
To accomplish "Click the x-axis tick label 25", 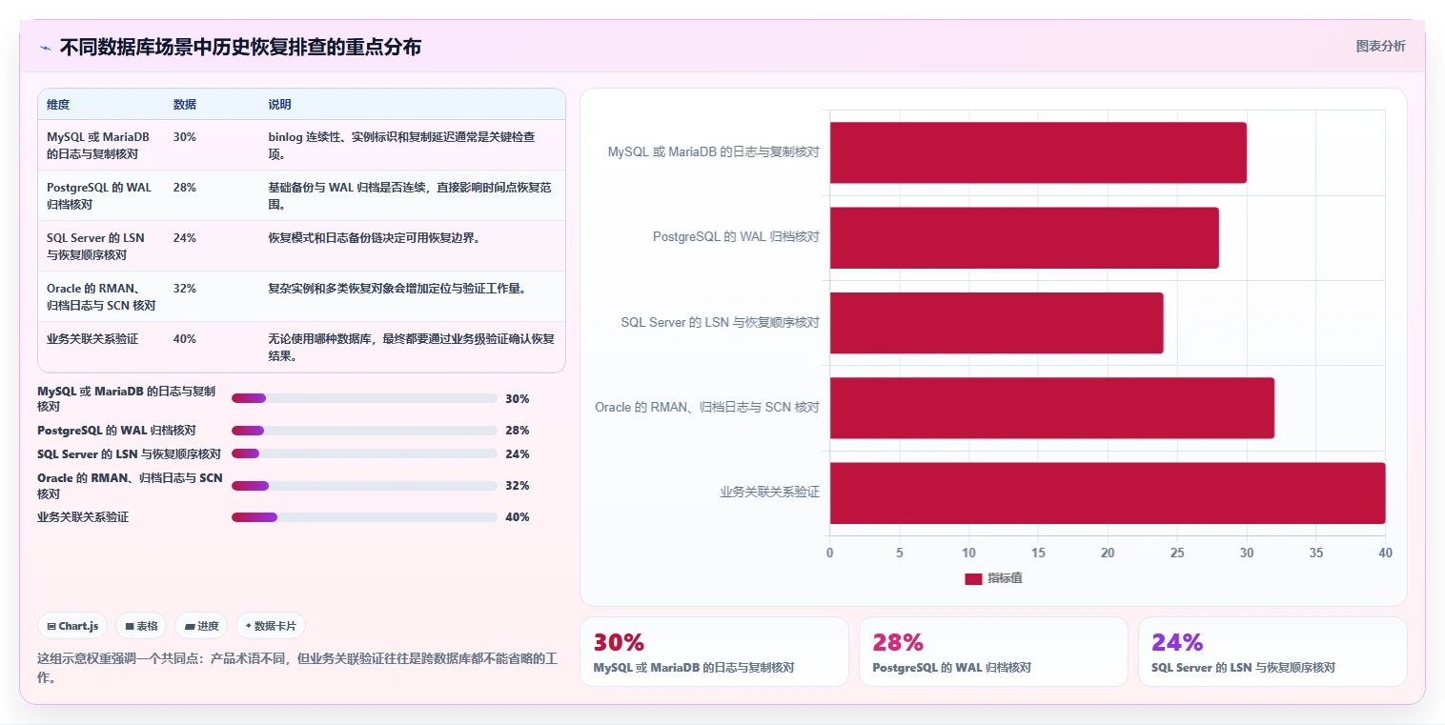I will pyautogui.click(x=1177, y=554).
